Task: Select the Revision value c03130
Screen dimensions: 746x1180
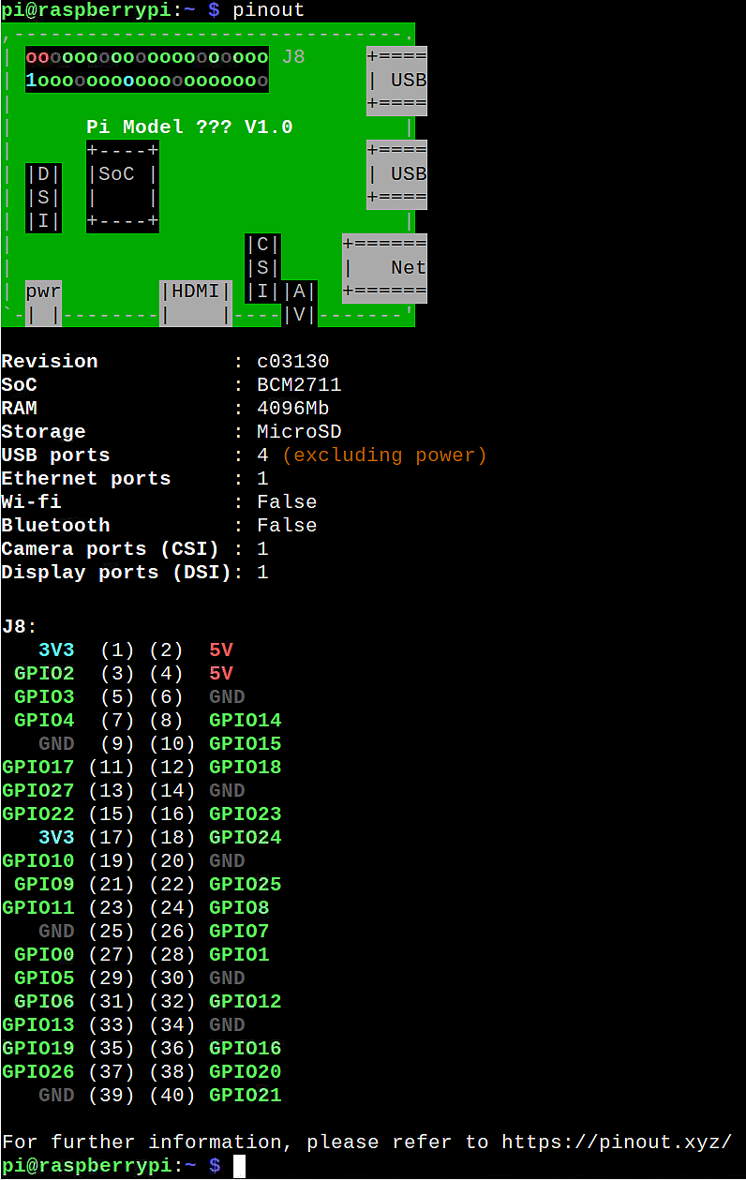Action: click(x=293, y=362)
